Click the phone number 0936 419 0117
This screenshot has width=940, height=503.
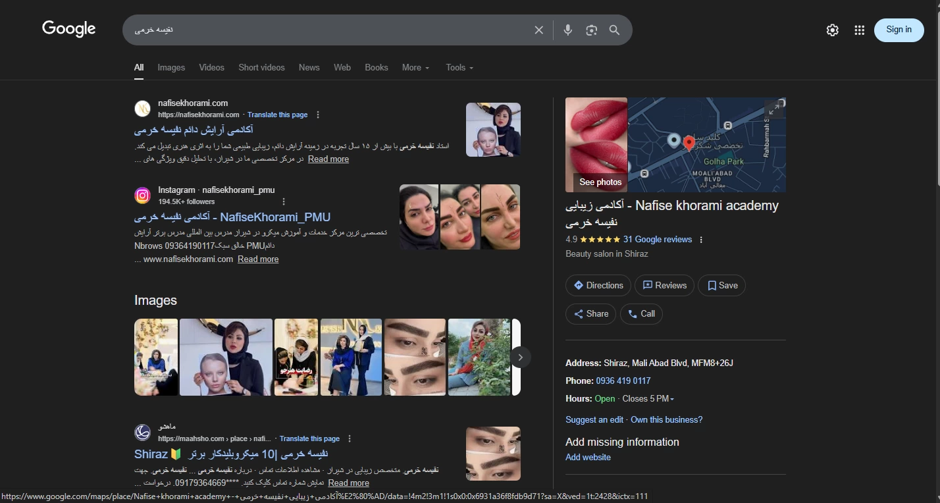click(623, 381)
